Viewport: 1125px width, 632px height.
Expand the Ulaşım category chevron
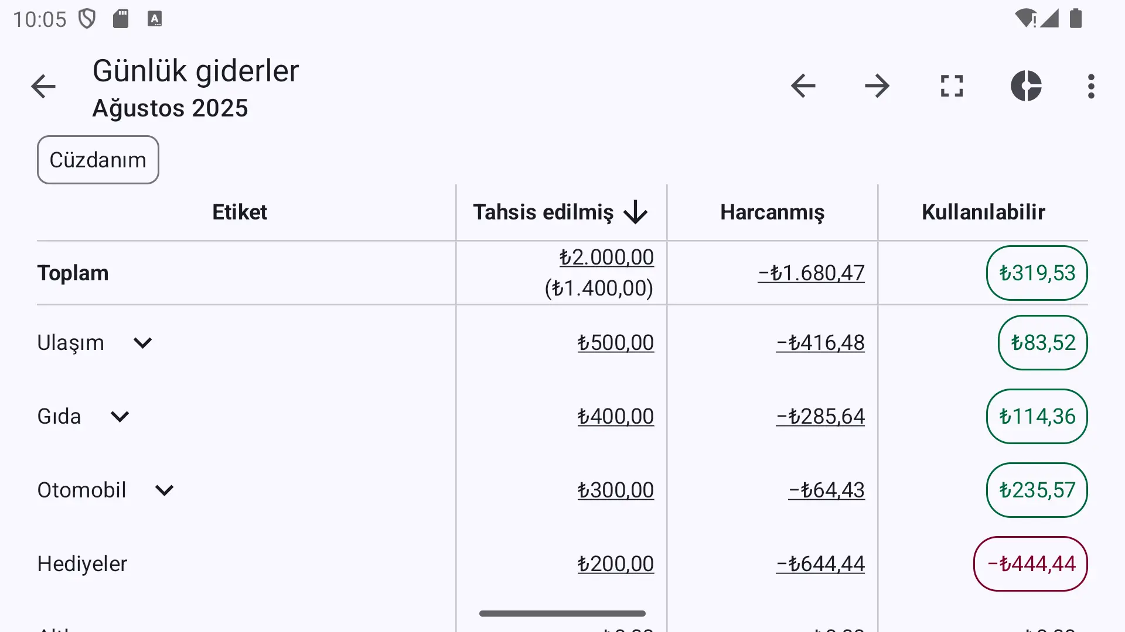tap(142, 343)
